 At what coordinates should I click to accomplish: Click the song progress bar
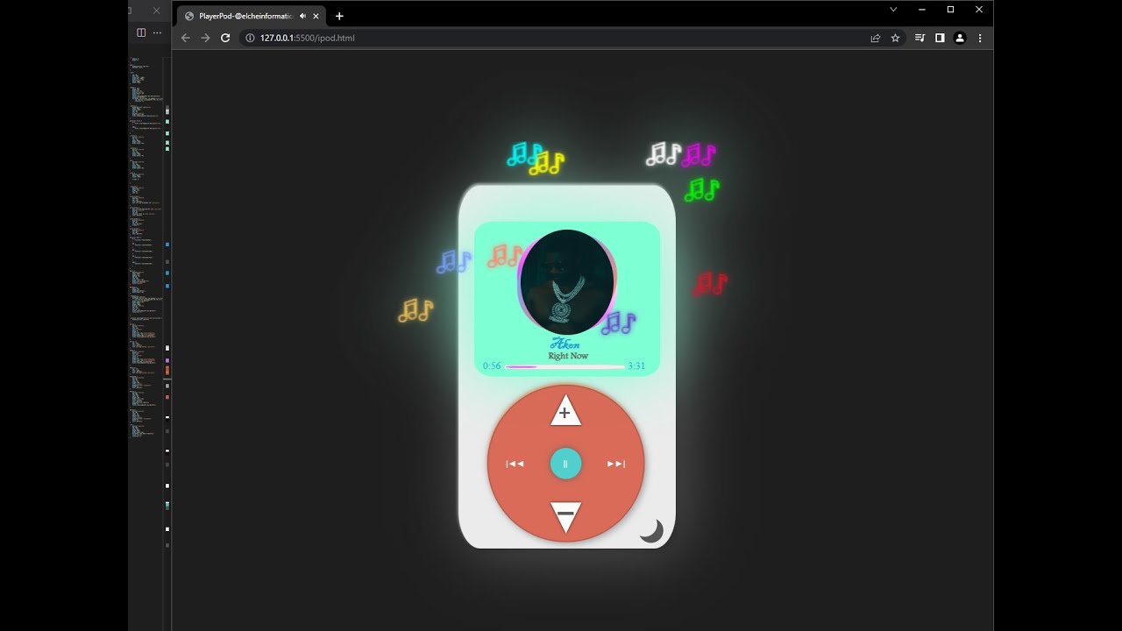tap(565, 366)
